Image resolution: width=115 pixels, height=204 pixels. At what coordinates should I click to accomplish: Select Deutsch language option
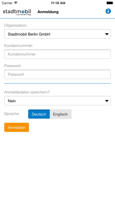click(39, 114)
